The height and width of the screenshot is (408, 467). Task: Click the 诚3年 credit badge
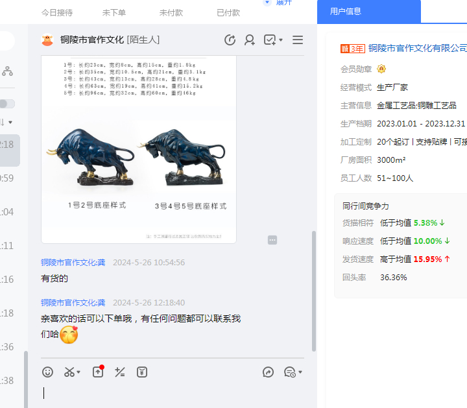coord(353,48)
